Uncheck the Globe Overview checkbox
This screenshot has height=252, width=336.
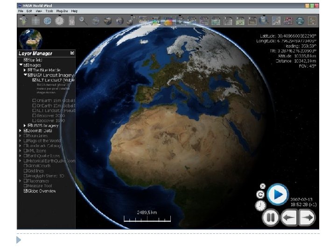point(26,191)
